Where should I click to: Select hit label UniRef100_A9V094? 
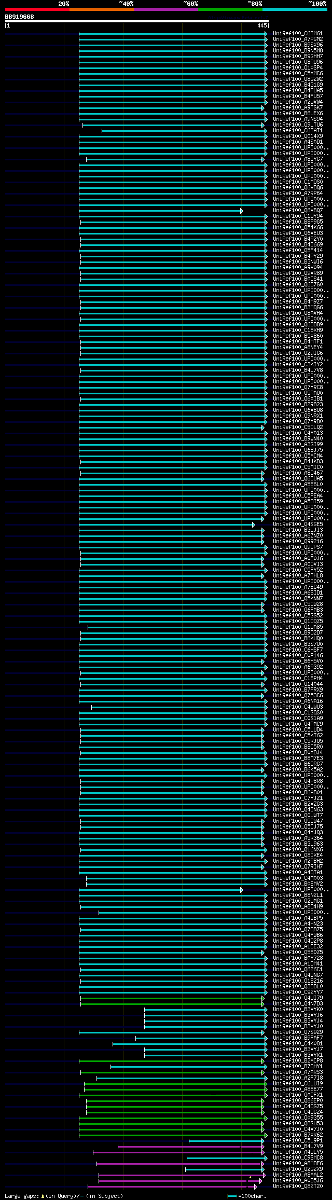(298, 268)
